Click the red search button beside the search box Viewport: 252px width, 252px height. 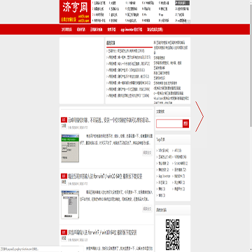185,123
